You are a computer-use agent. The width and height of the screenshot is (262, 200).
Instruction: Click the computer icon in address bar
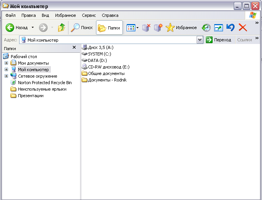click(x=24, y=40)
